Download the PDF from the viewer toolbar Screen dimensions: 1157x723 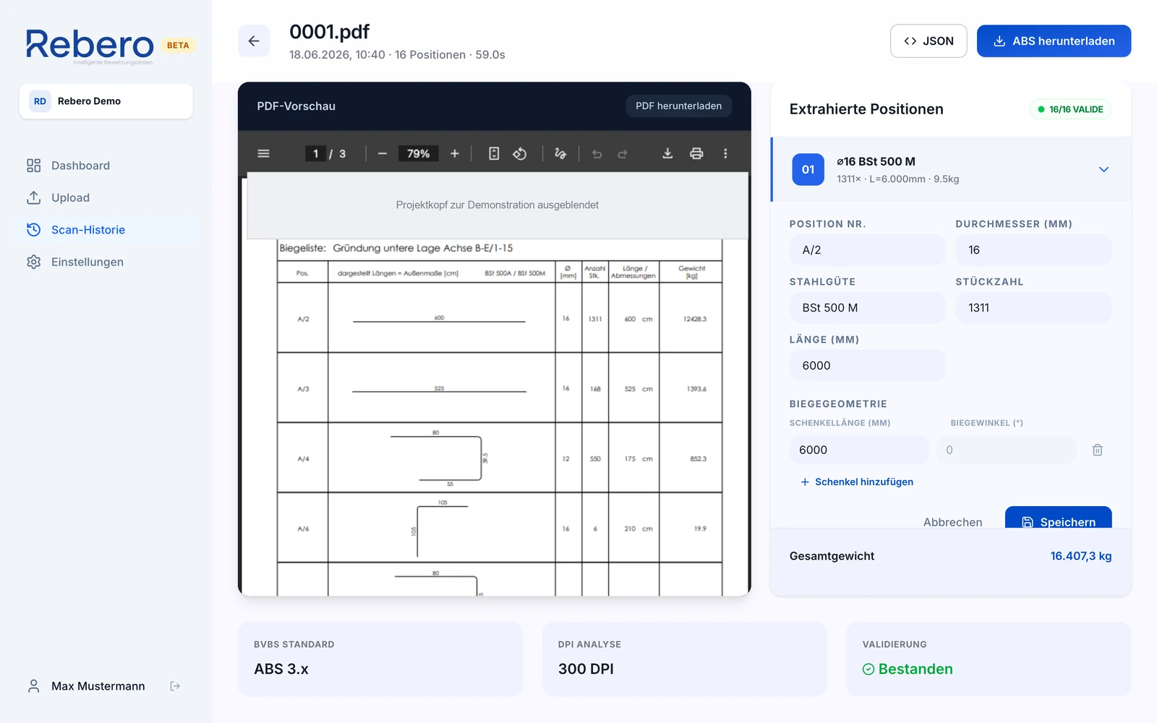point(667,153)
